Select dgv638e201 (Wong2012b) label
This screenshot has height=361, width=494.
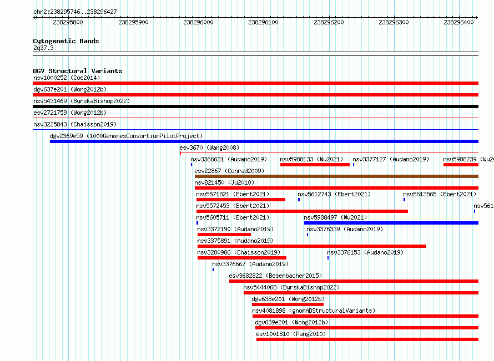pos(288,299)
